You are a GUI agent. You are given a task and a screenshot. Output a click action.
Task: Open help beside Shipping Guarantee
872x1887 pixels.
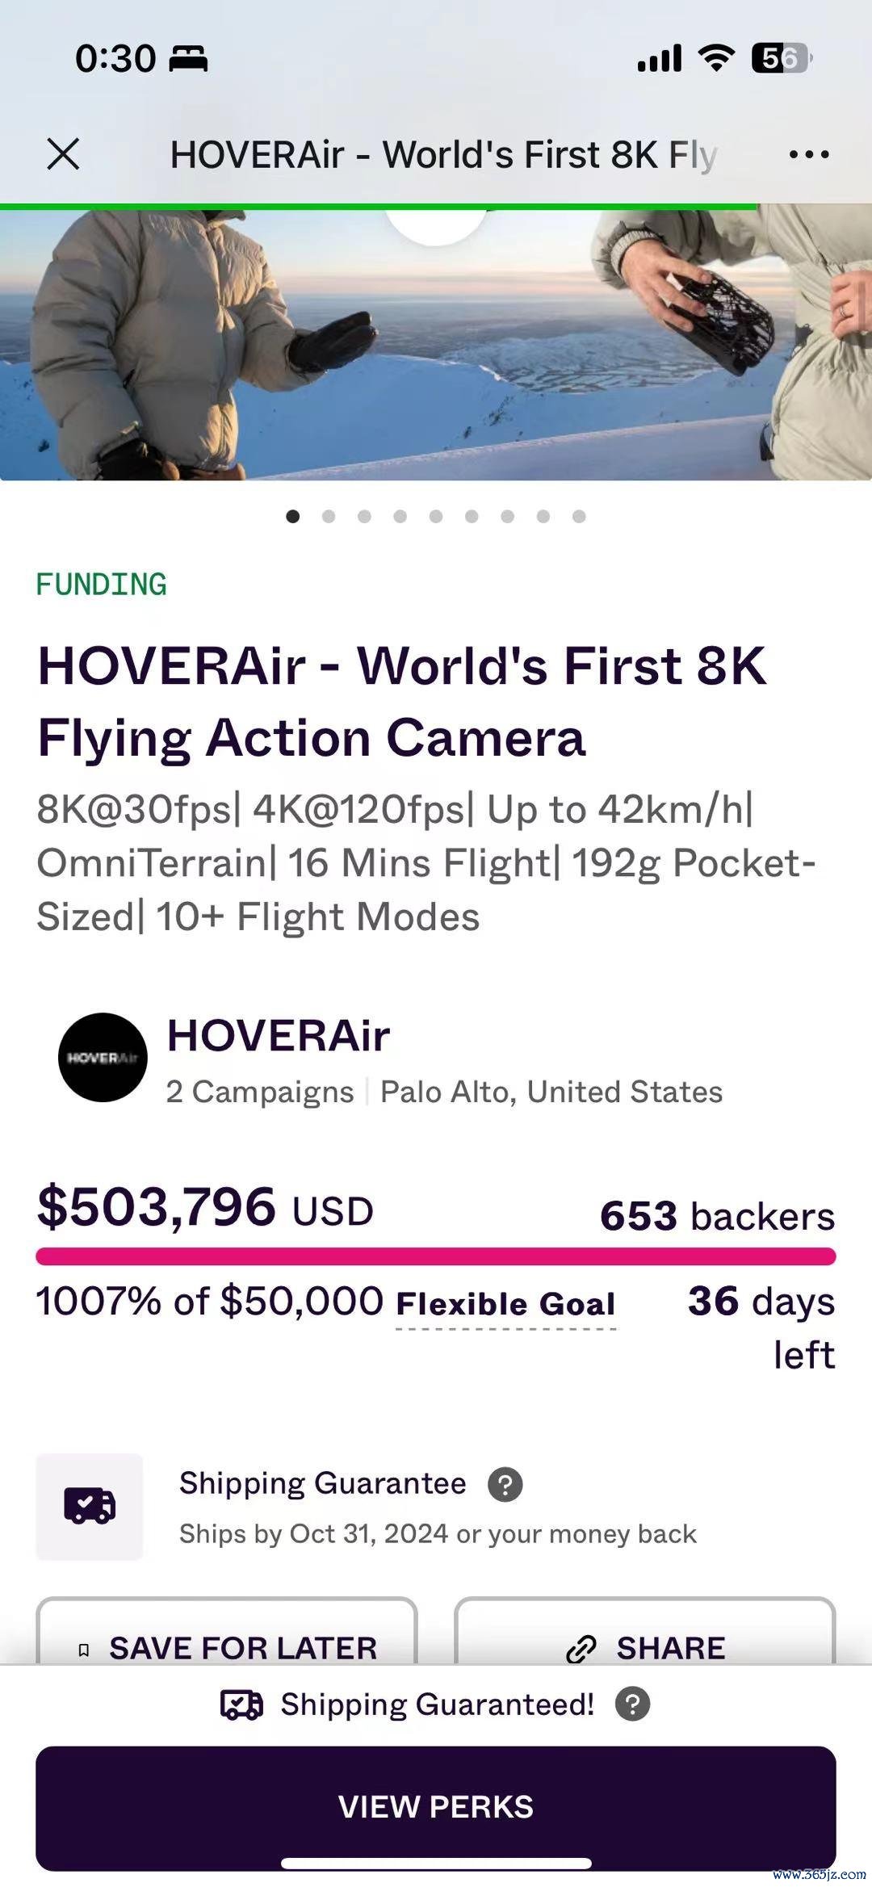505,1484
